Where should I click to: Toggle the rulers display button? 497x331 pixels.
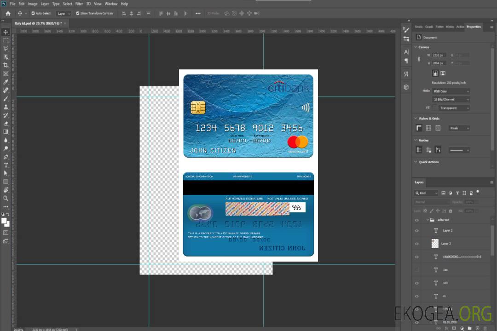419,128
